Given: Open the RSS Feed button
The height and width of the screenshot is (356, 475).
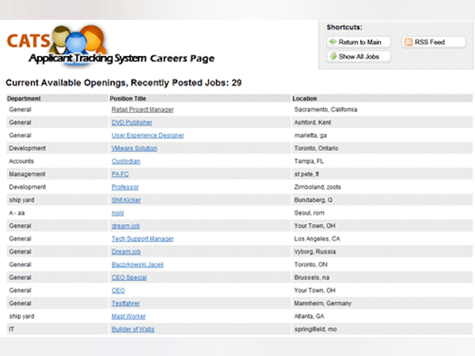Looking at the screenshot, I should (x=434, y=42).
